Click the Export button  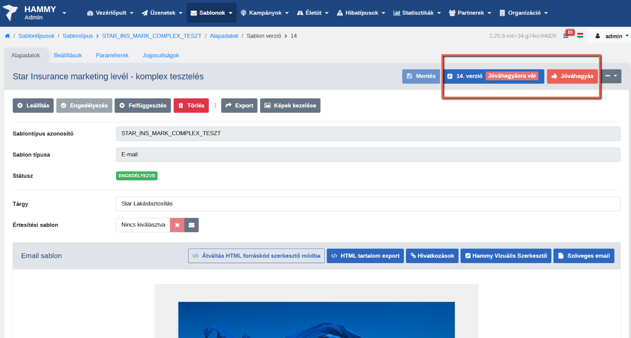coord(239,105)
